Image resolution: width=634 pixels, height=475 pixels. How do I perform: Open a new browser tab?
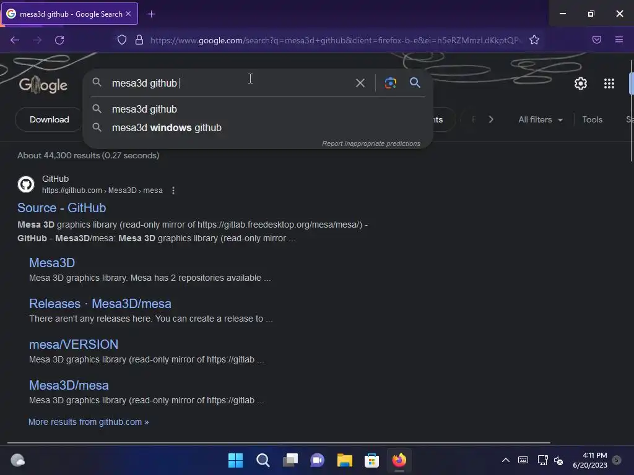[x=151, y=14]
